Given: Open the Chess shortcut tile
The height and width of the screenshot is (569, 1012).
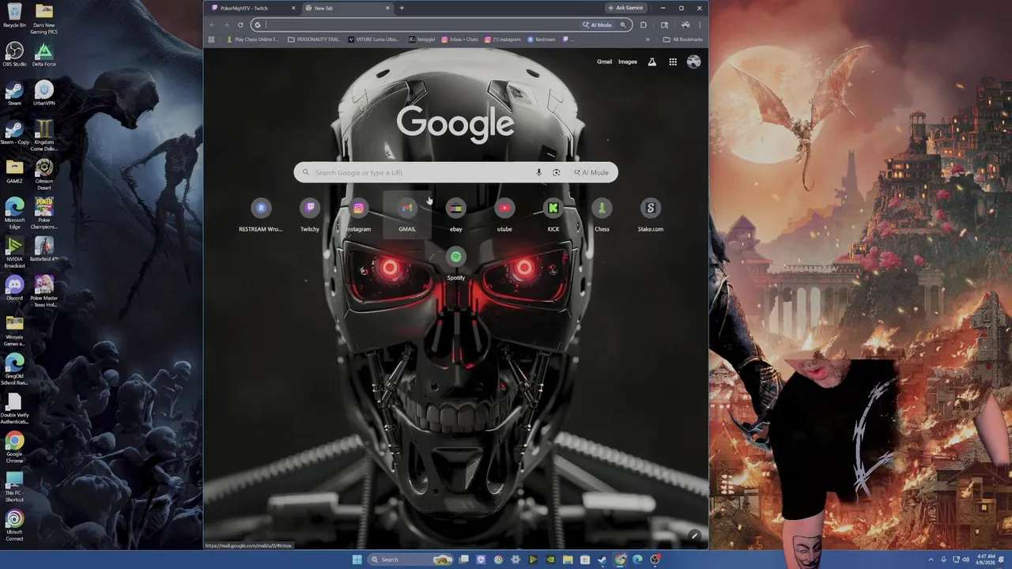Looking at the screenshot, I should (x=602, y=215).
